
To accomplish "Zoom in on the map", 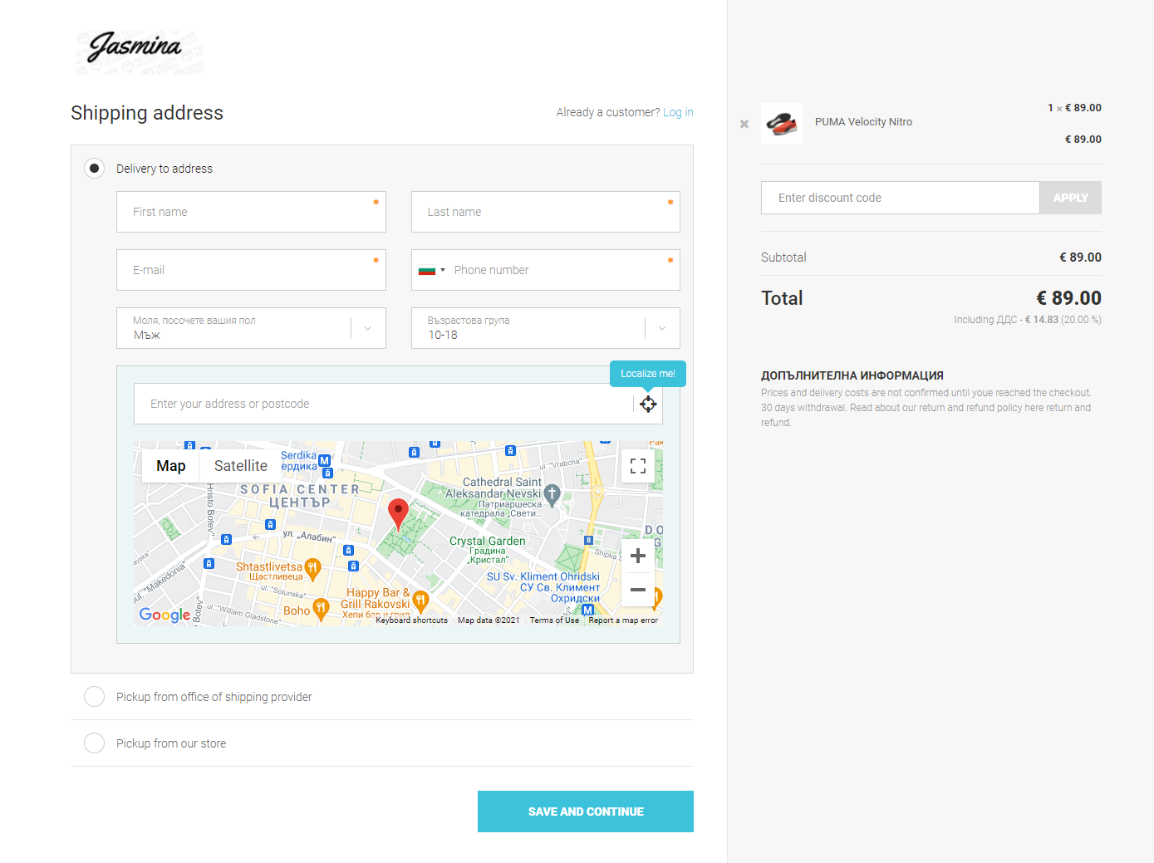I will tap(638, 556).
